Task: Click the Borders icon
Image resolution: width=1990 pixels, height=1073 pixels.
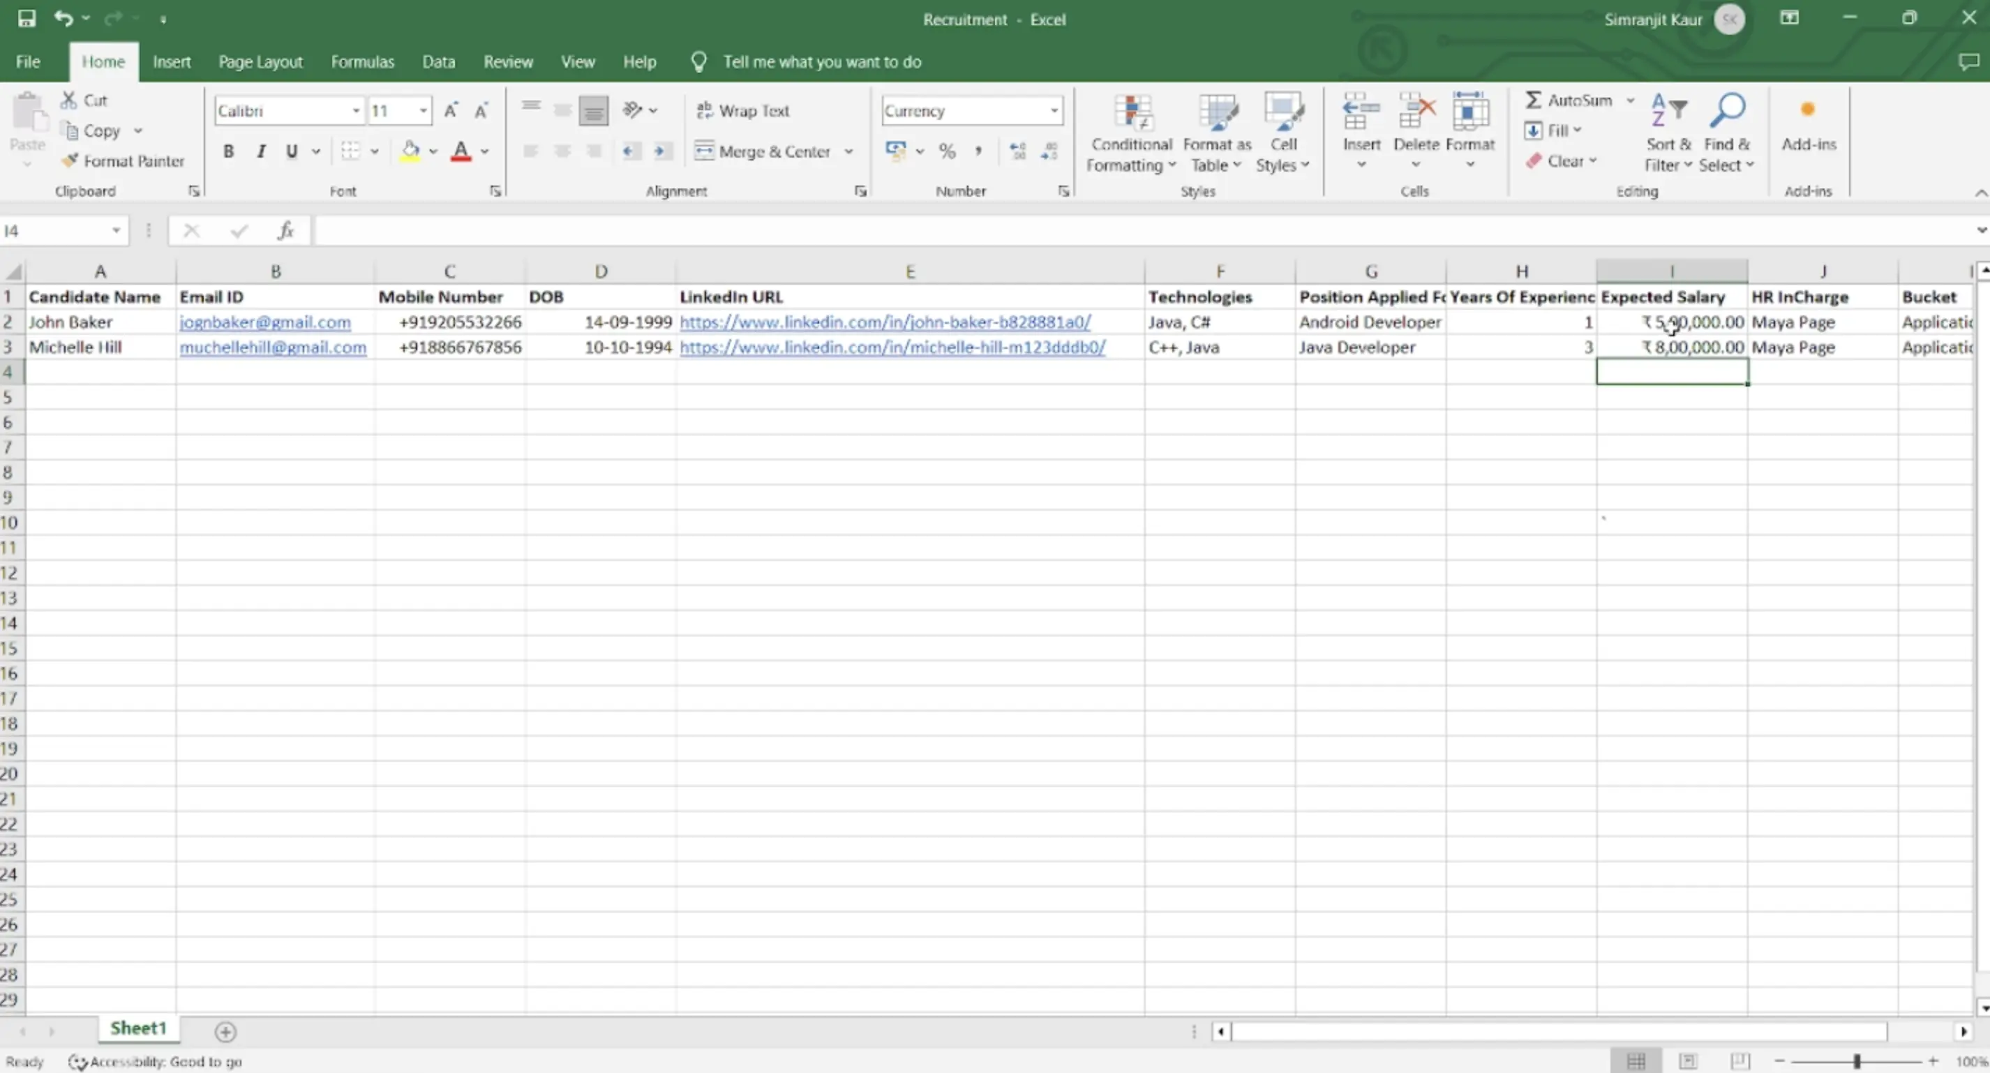Action: [x=350, y=151]
